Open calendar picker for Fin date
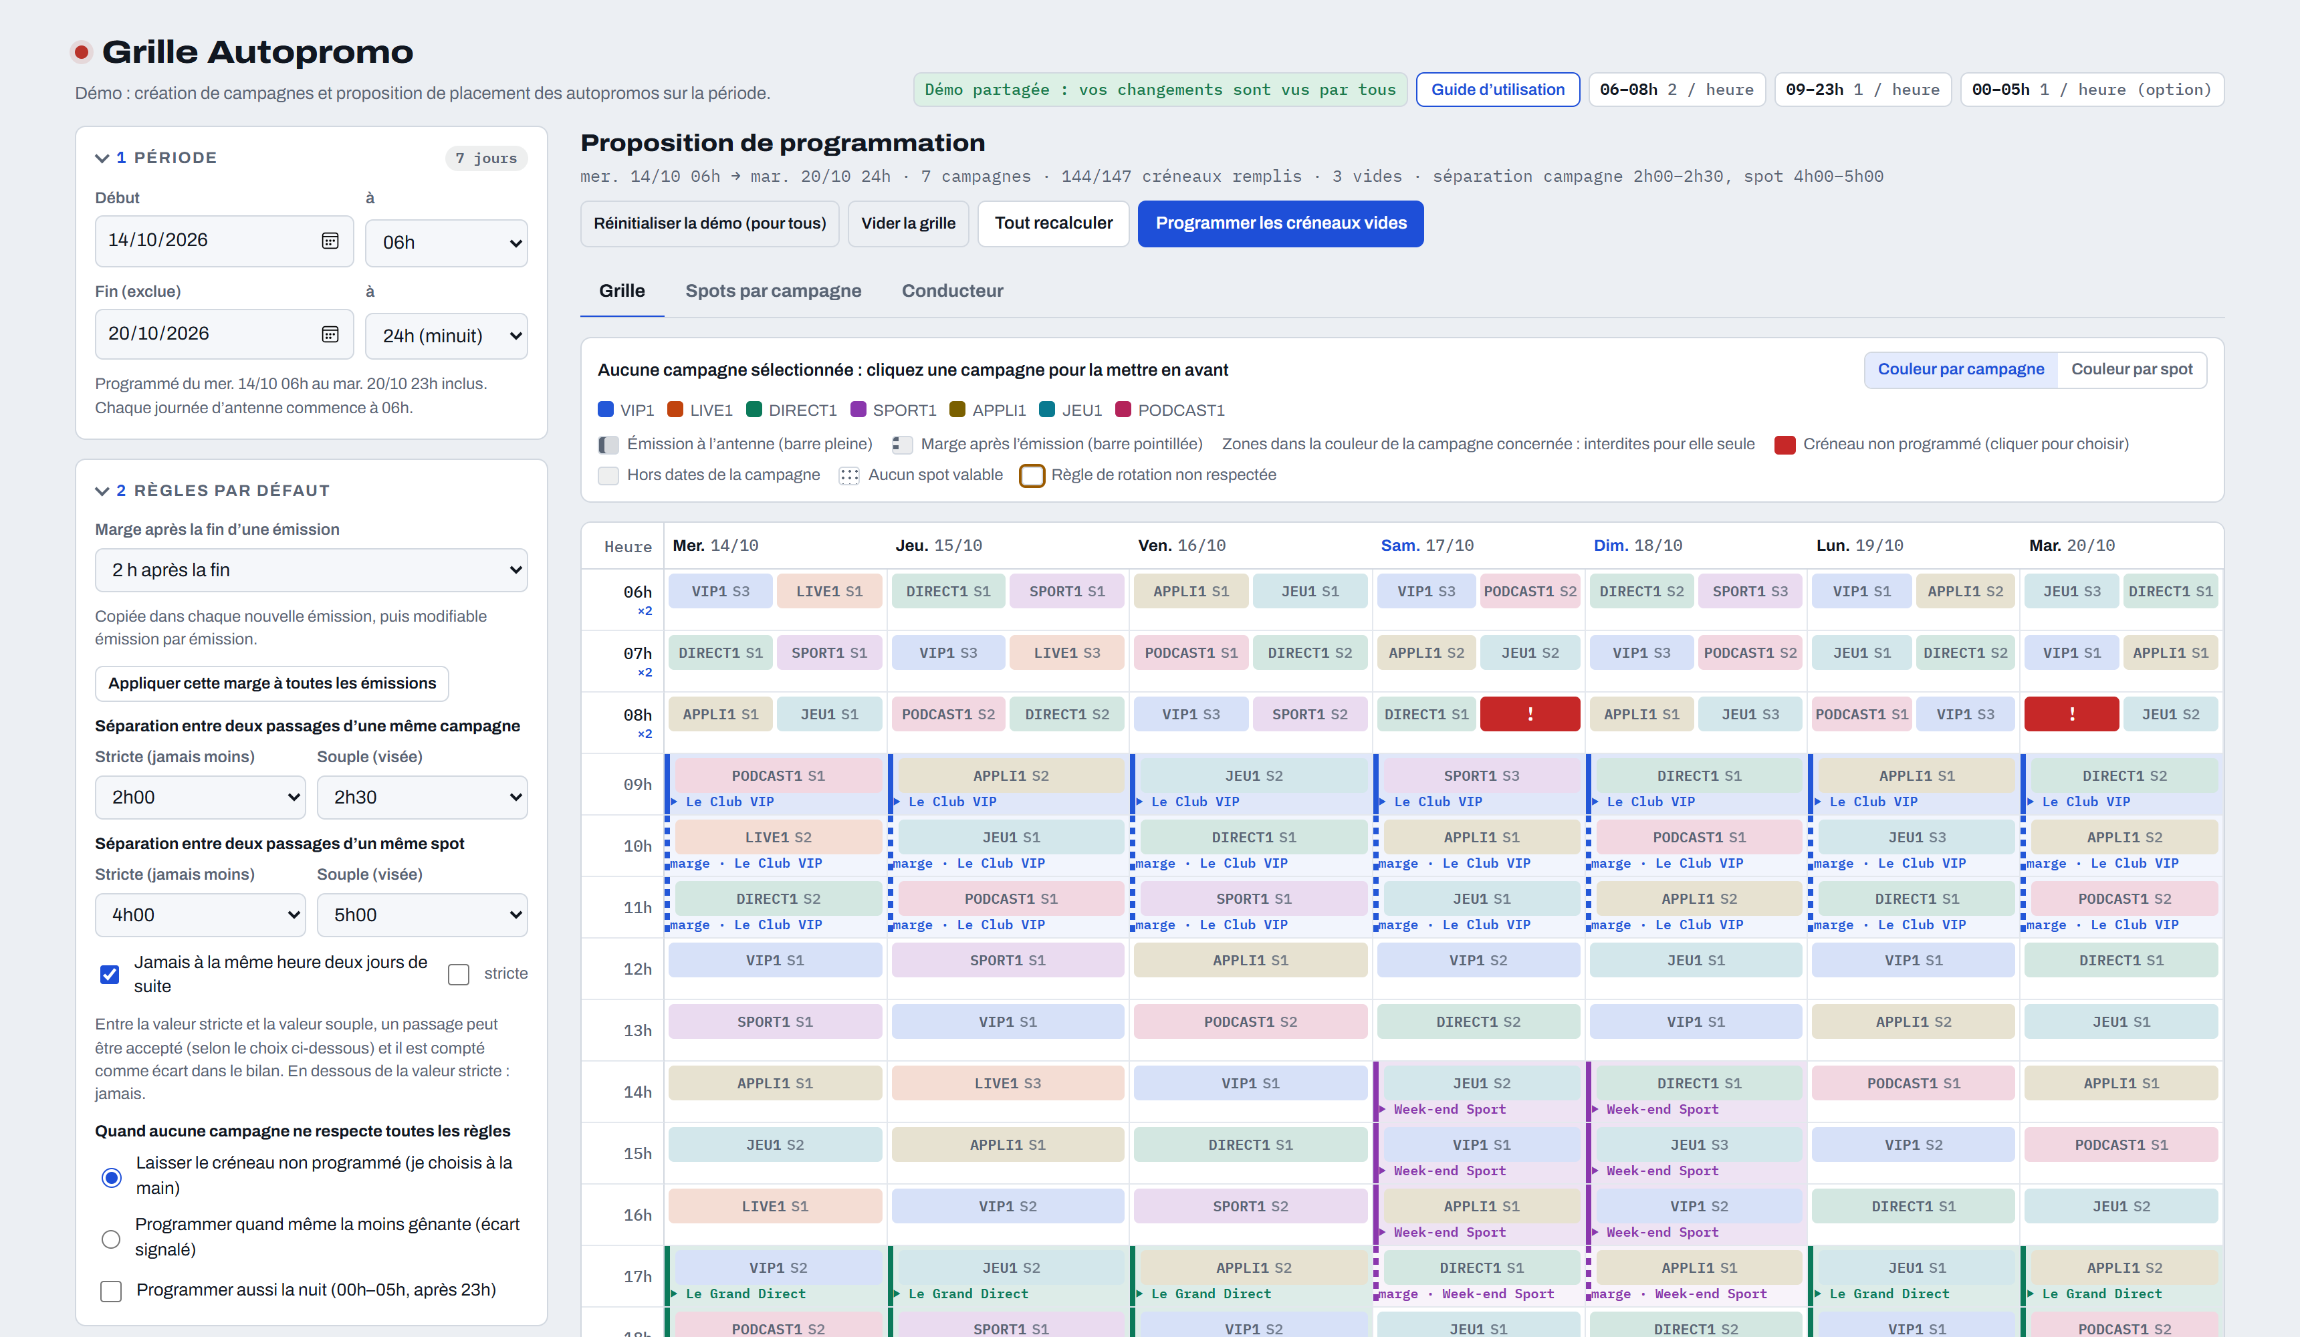Screen dimensions: 2300x1337 click(330, 334)
